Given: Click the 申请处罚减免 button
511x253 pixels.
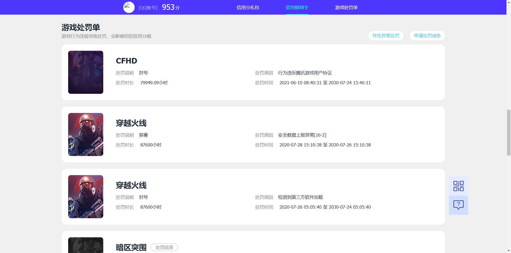Looking at the screenshot, I should pyautogui.click(x=427, y=36).
